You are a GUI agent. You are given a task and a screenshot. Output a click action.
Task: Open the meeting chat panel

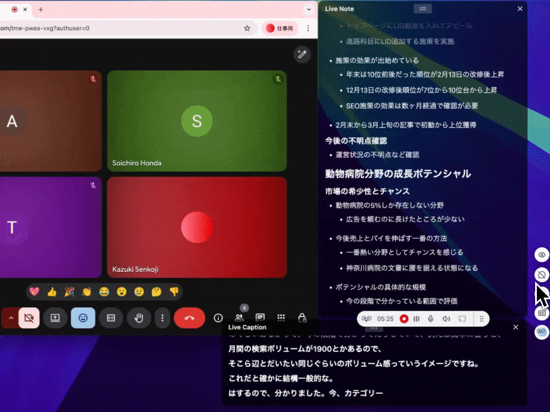coord(260,318)
